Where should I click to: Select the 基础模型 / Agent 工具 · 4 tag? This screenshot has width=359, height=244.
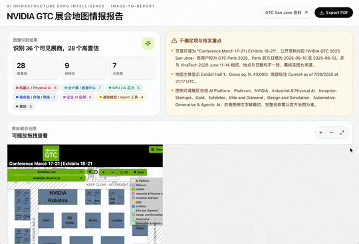[x=121, y=97]
